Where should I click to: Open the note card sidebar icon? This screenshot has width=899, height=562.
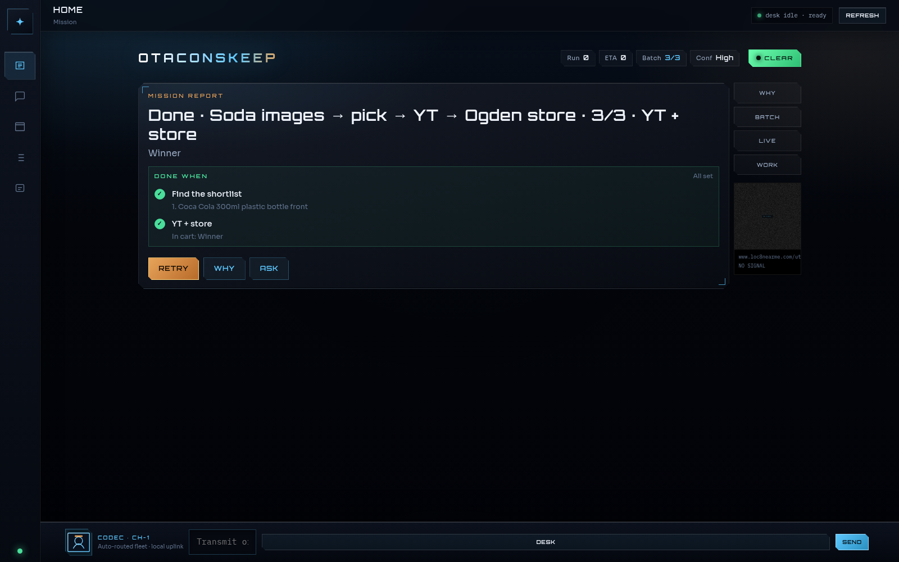click(x=20, y=188)
